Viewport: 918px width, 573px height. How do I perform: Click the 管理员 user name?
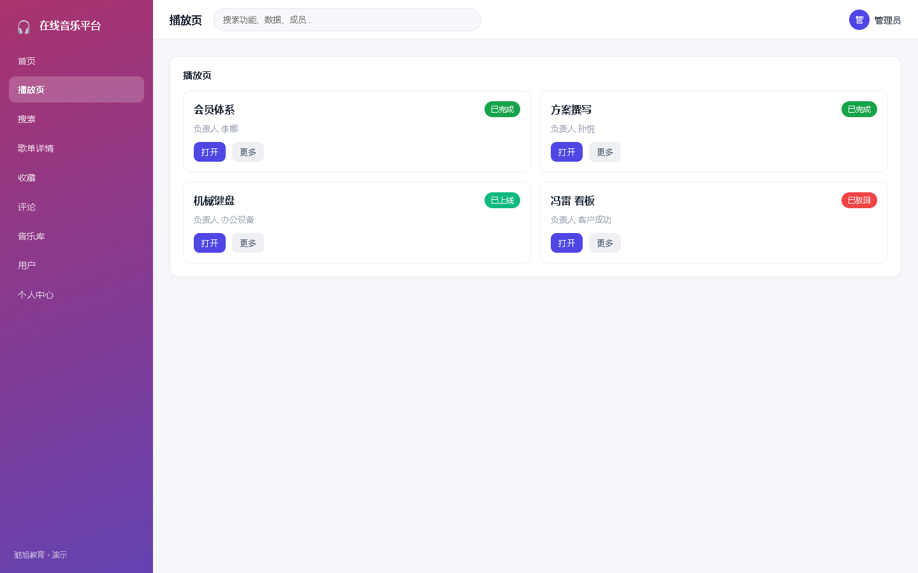point(887,20)
